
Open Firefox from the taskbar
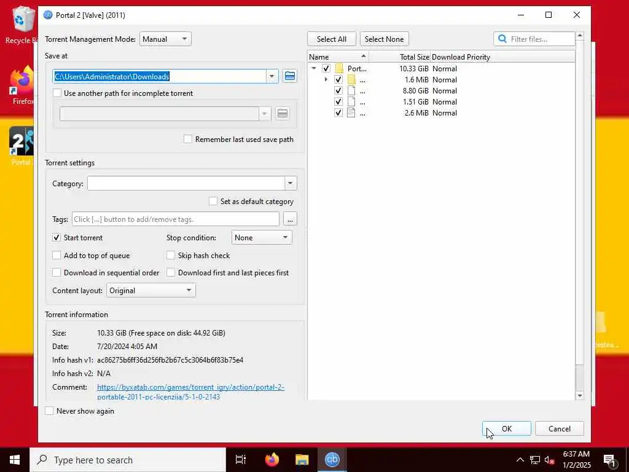click(272, 460)
